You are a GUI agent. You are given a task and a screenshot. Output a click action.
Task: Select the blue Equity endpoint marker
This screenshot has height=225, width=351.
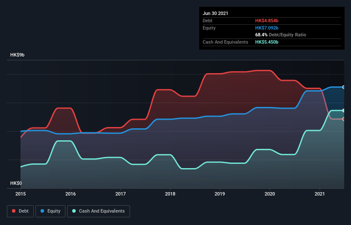[x=344, y=87]
